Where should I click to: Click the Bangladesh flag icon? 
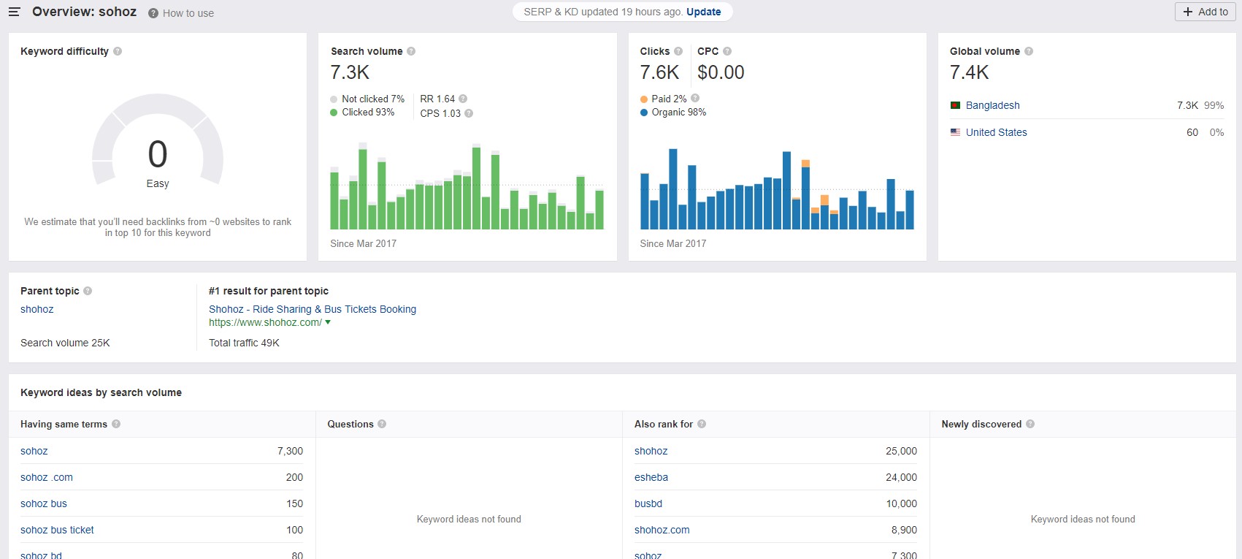955,105
